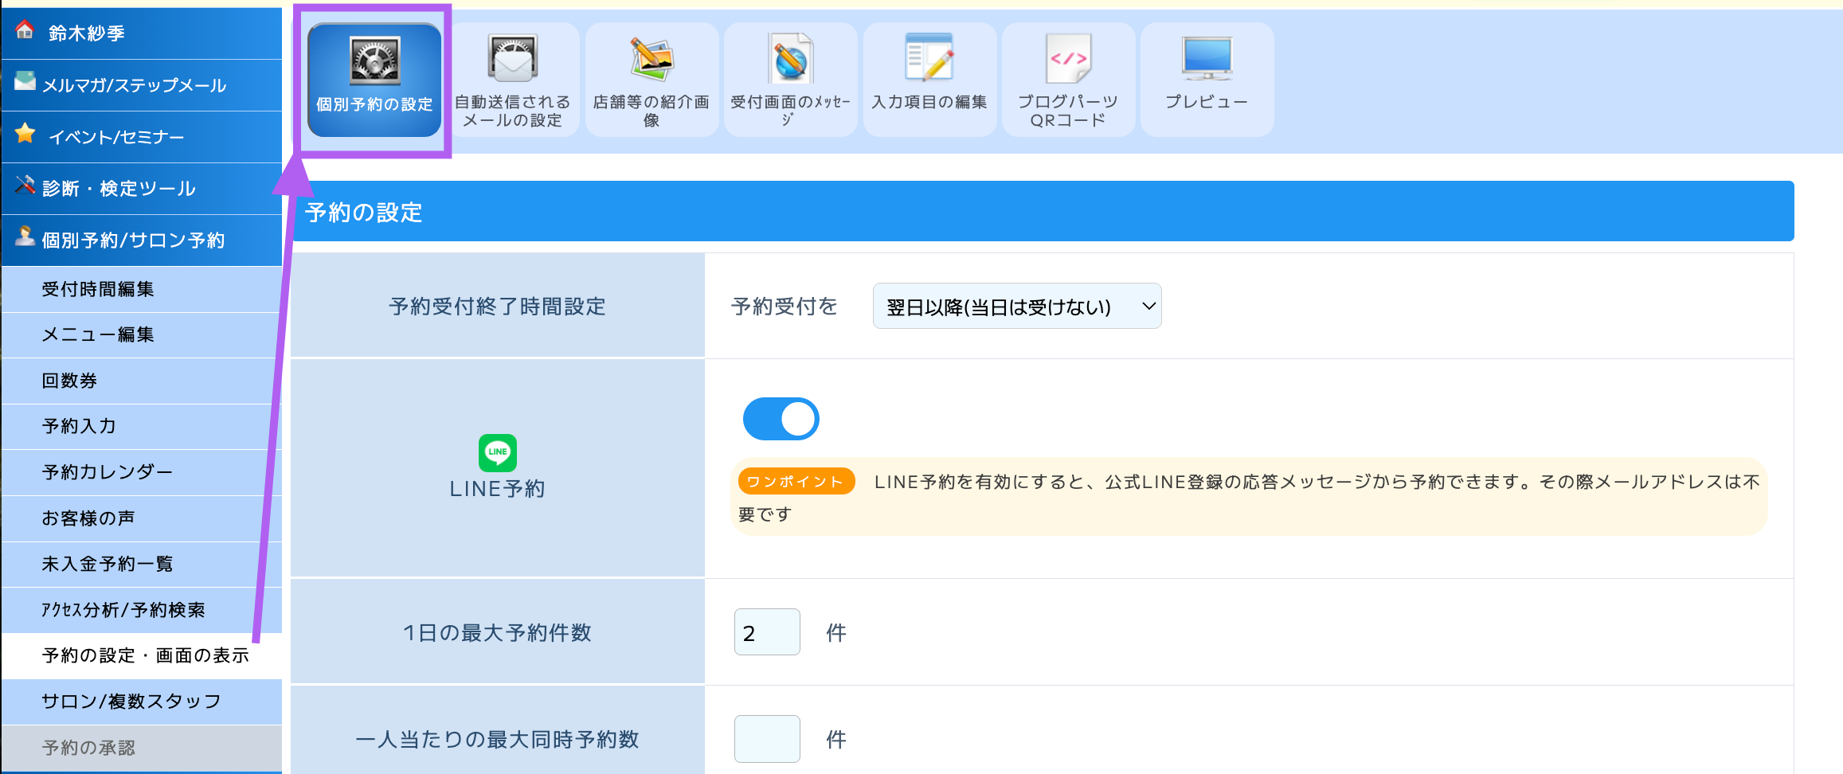
Task: Expand メルマガ/ステップメール sidebar section
Action: [x=134, y=85]
